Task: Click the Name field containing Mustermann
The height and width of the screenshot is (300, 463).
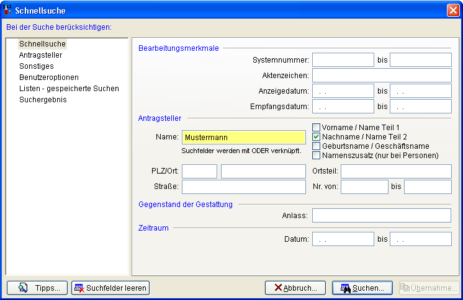Action: 243,138
